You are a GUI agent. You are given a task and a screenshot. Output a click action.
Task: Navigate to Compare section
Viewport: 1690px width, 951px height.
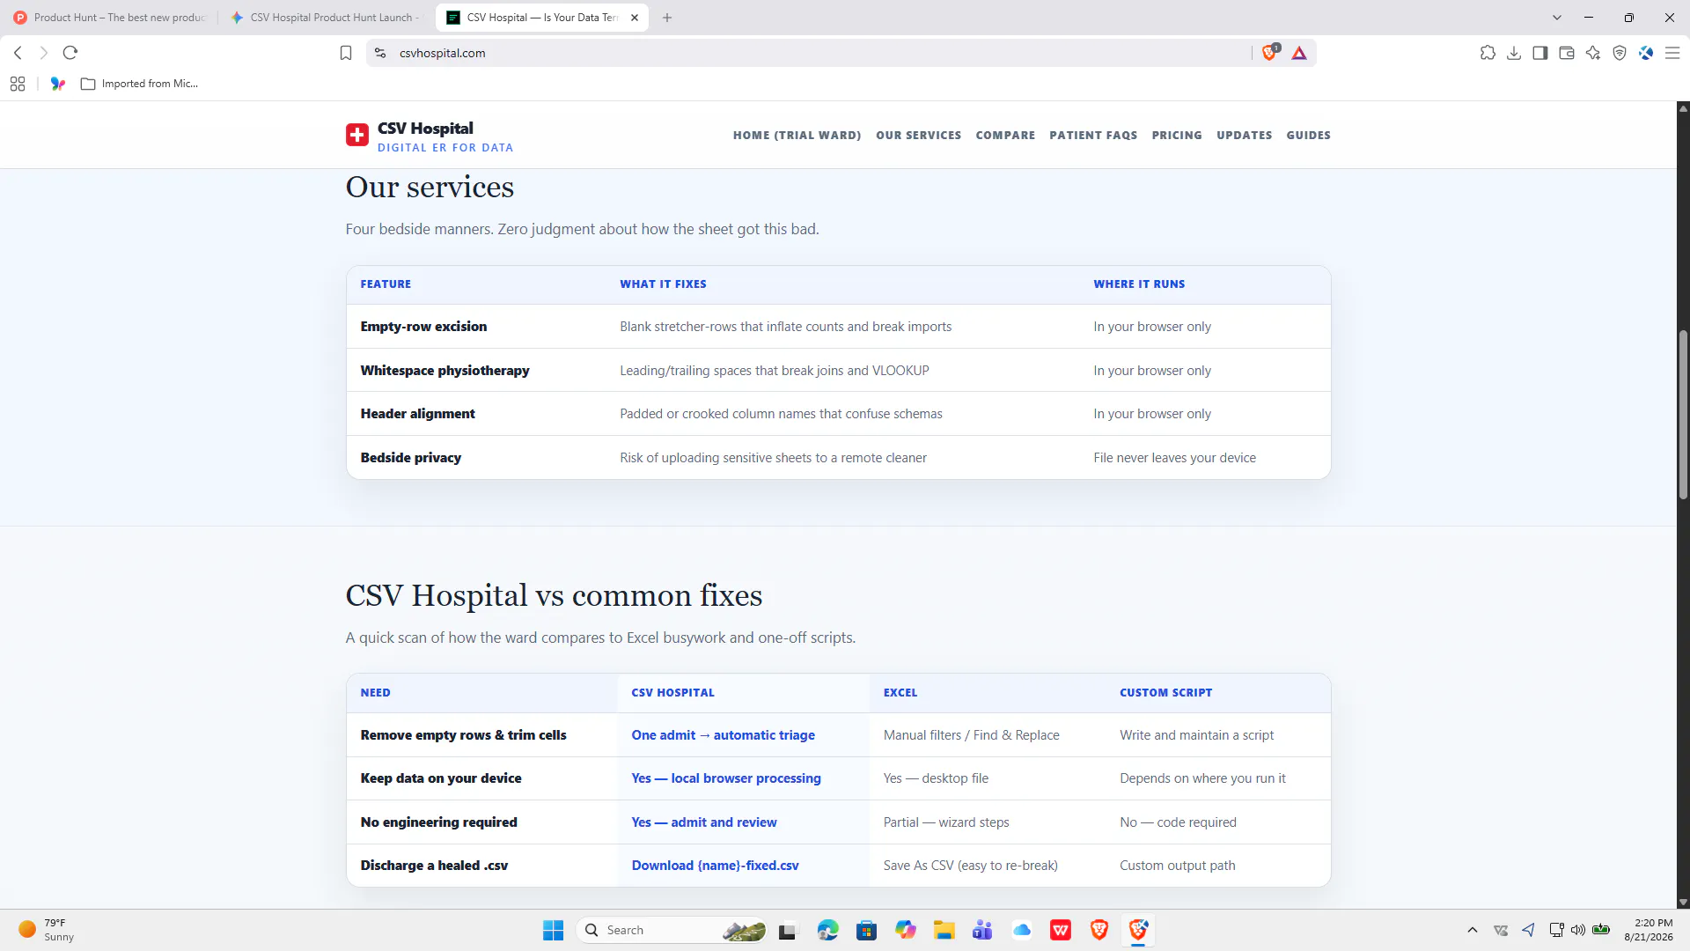pyautogui.click(x=1005, y=136)
